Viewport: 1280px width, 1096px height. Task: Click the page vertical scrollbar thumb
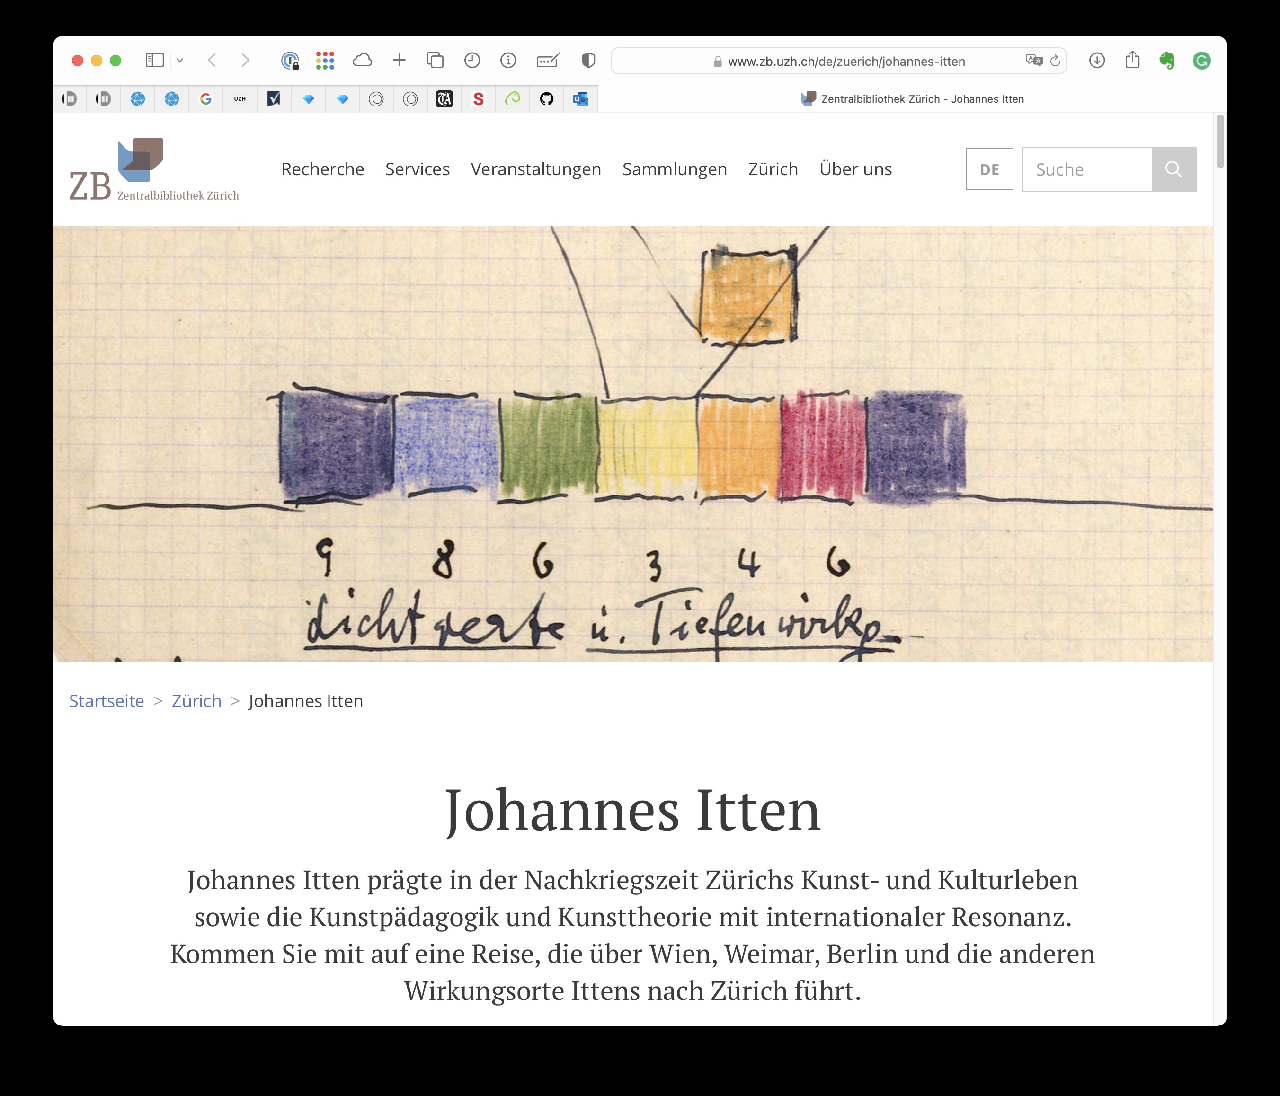pos(1219,141)
